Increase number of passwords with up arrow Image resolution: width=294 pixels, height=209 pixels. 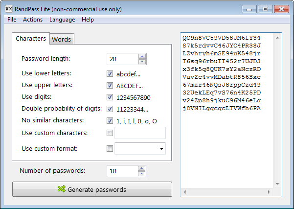(142, 168)
